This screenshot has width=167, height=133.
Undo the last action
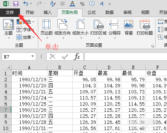[26, 4]
